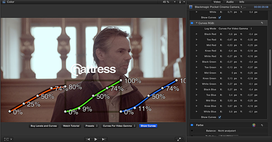Open the Farbe color board icon
This screenshot has width=272, height=142.
coord(254,125)
